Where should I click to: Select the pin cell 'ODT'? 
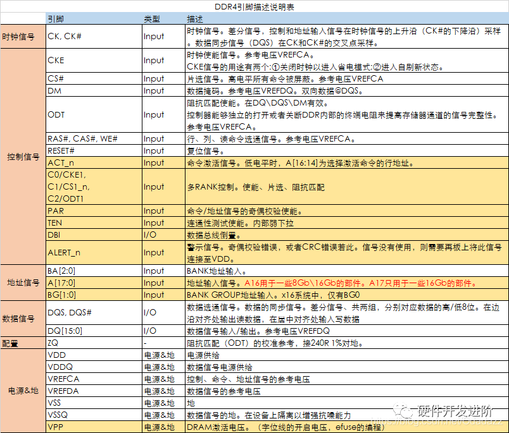[x=94, y=115]
